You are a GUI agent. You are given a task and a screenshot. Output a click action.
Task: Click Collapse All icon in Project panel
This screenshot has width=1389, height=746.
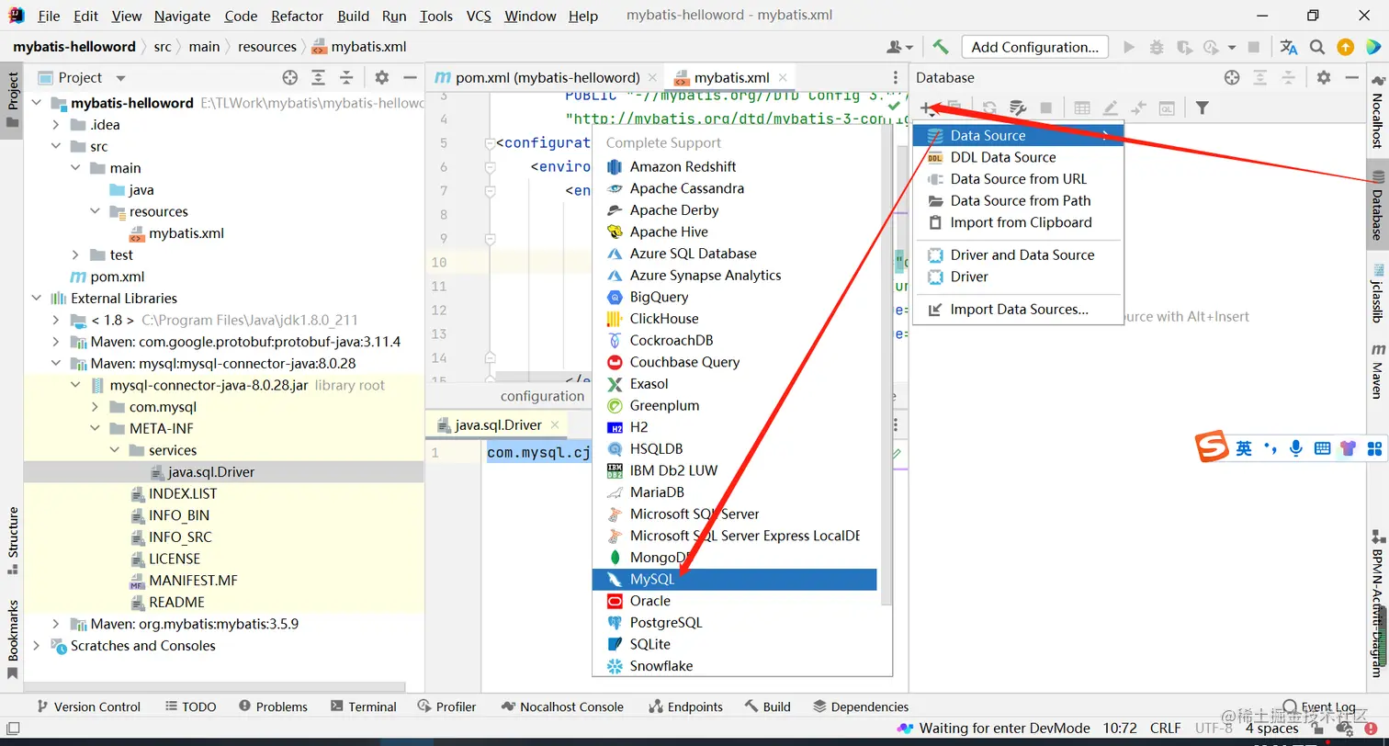pyautogui.click(x=346, y=78)
